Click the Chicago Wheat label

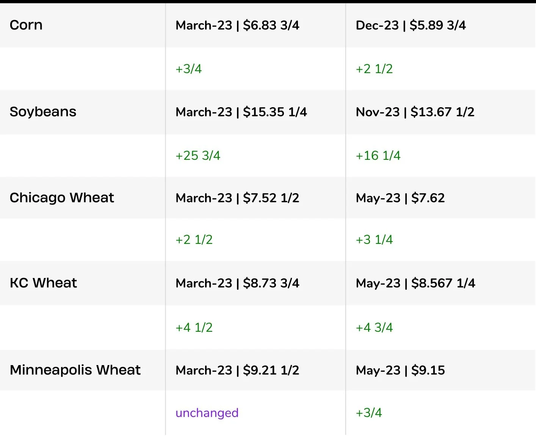(62, 198)
